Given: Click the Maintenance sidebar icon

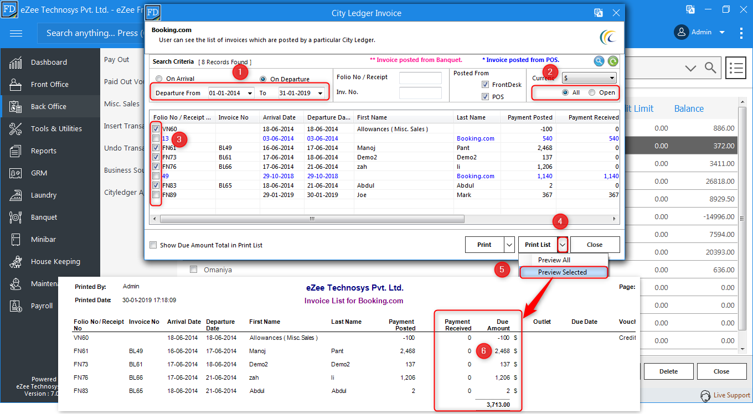Looking at the screenshot, I should coord(16,284).
